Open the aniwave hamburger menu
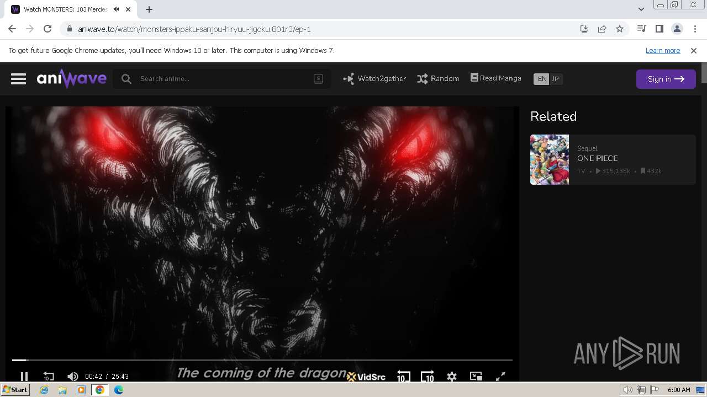 (x=18, y=79)
